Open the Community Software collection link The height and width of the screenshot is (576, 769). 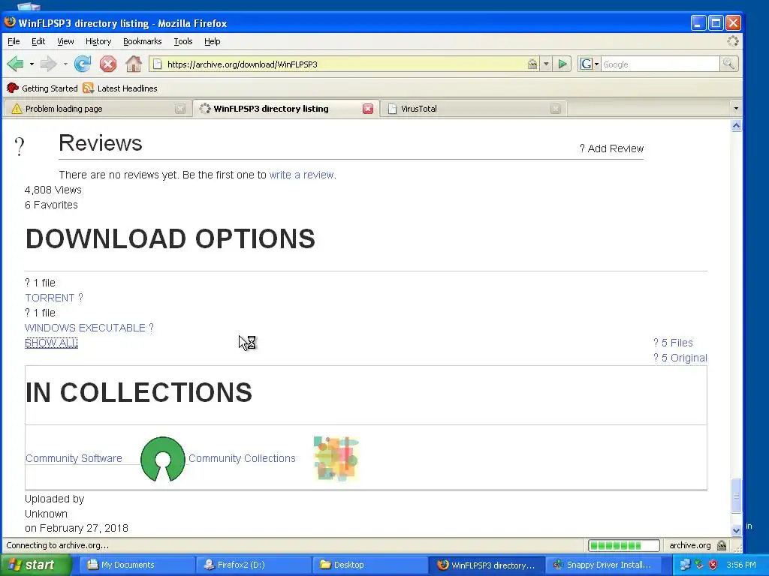point(74,458)
